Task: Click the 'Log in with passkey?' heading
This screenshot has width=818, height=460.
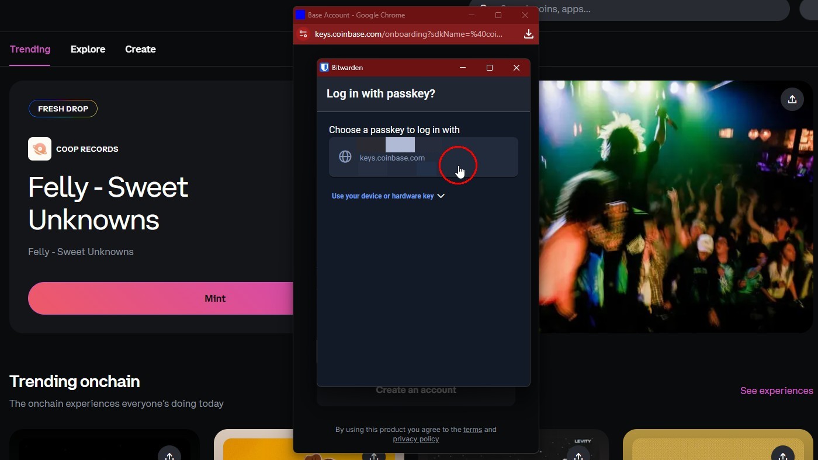Action: 381,93
